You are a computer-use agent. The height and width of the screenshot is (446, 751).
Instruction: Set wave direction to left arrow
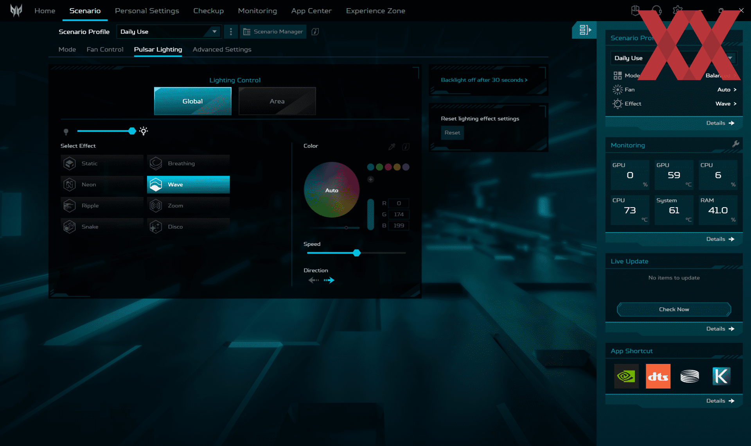313,280
